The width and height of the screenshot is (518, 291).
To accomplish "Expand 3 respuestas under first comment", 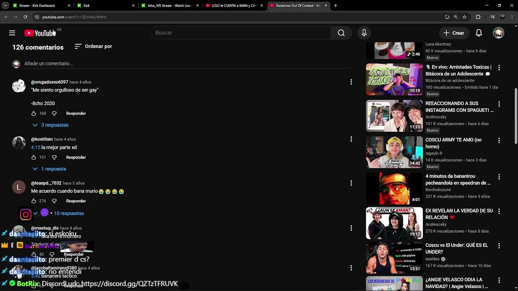I will pyautogui.click(x=51, y=125).
